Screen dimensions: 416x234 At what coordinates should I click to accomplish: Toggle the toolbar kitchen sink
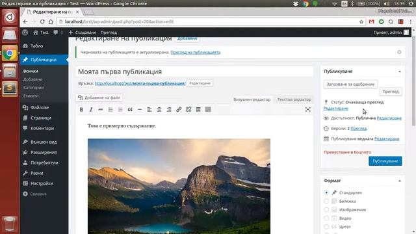208,110
